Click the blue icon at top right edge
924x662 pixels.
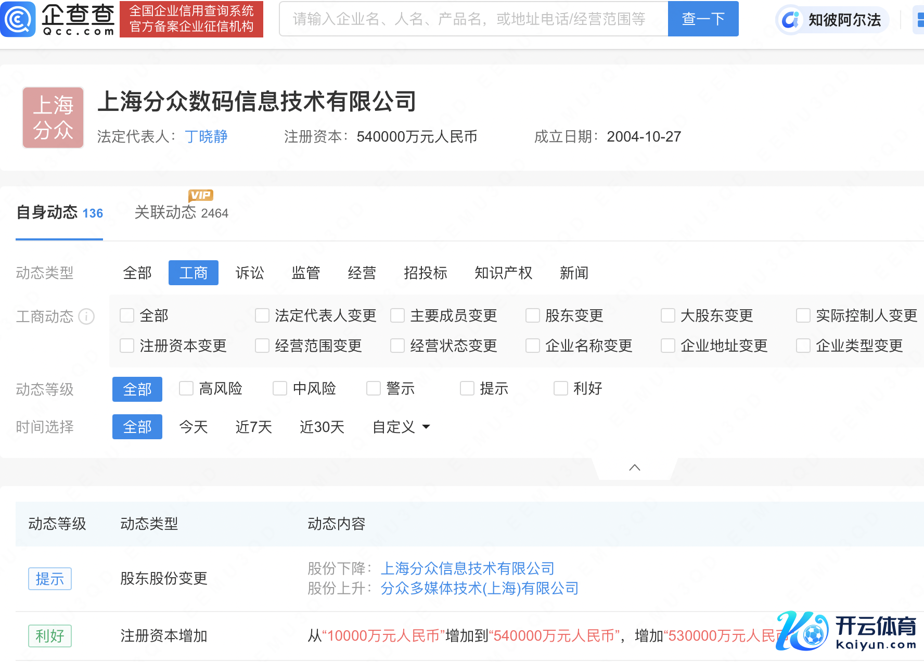(x=919, y=20)
